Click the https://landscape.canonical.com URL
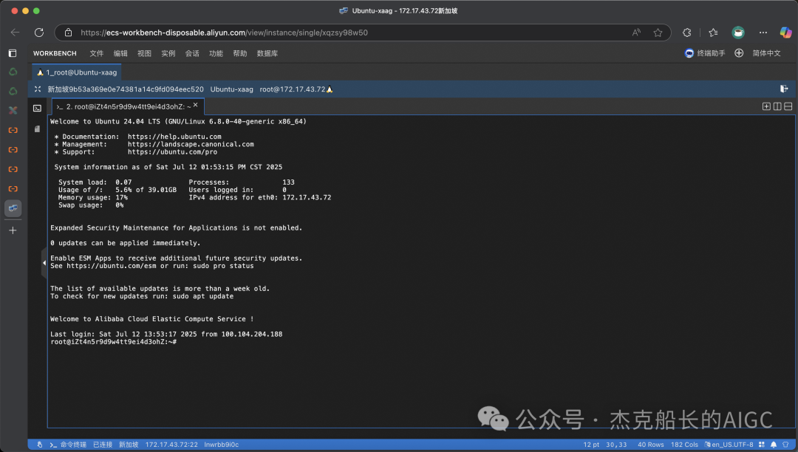 191,145
